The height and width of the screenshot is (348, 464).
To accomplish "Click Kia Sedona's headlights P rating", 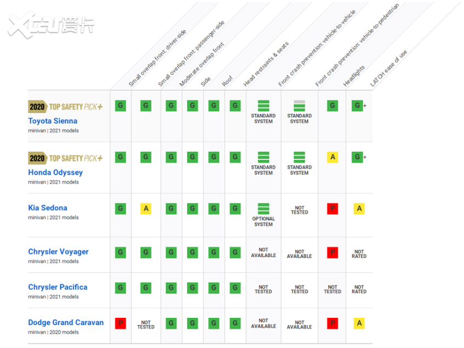I will tap(332, 208).
